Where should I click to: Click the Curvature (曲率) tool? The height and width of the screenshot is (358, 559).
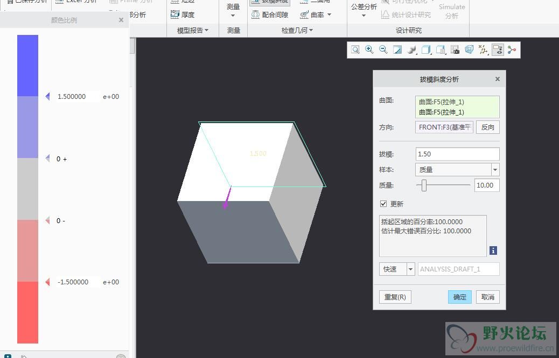pyautogui.click(x=312, y=15)
